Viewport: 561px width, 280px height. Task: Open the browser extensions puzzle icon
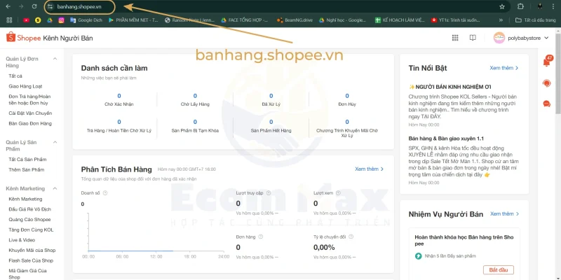pyautogui.click(x=520, y=6)
